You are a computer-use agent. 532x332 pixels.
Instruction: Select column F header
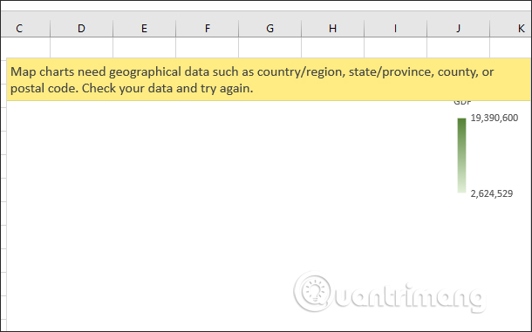[x=207, y=29]
